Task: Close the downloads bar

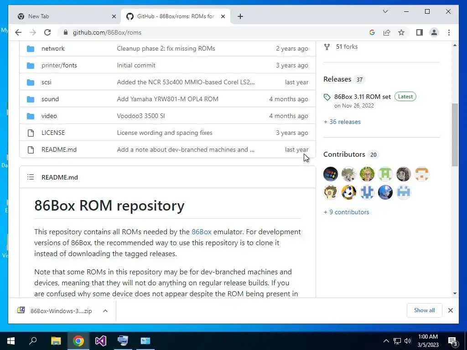Action: (x=450, y=310)
